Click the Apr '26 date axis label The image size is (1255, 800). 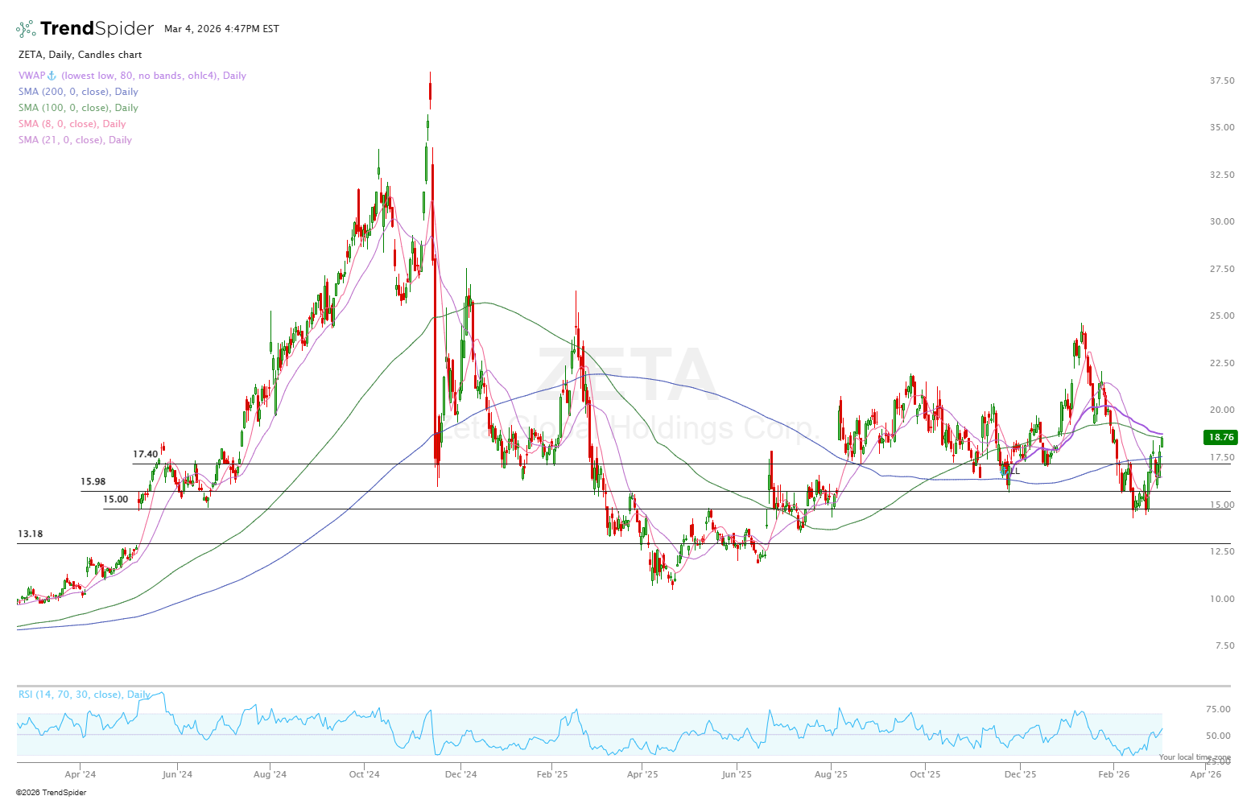pyautogui.click(x=1206, y=775)
